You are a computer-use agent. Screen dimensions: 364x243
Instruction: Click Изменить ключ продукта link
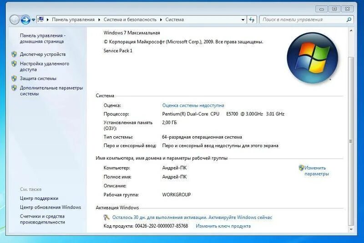223,226
